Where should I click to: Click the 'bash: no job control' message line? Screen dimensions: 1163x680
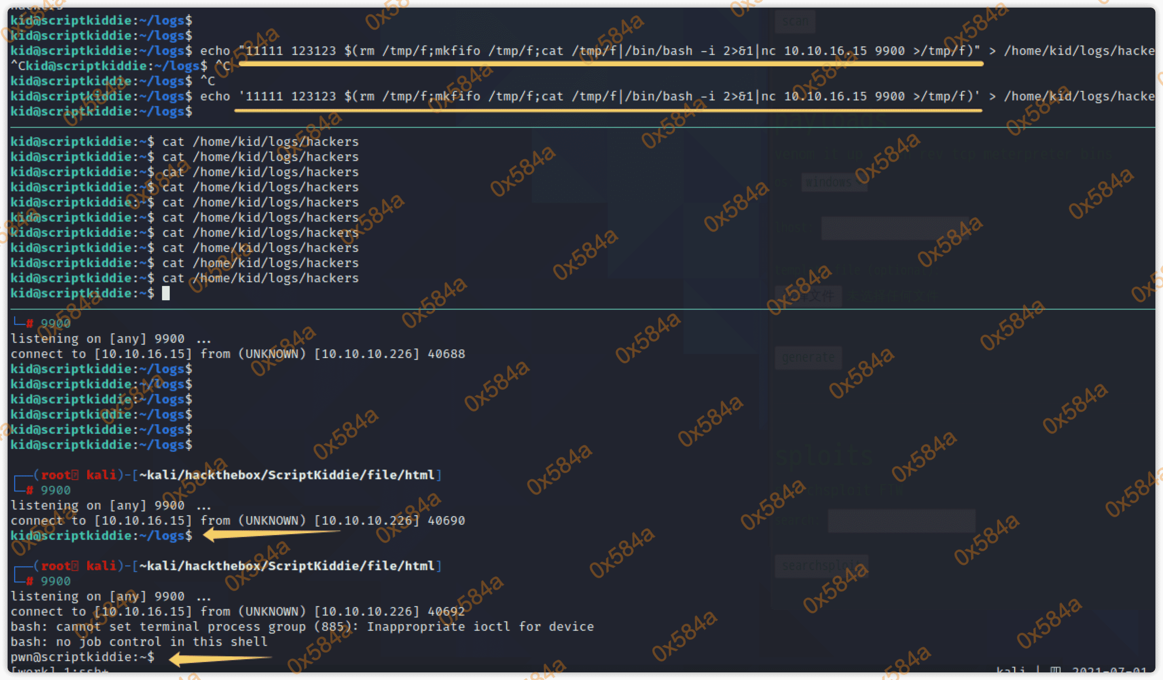139,642
